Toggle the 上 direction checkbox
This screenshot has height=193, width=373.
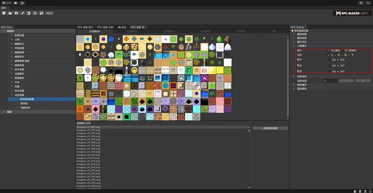(x=329, y=55)
